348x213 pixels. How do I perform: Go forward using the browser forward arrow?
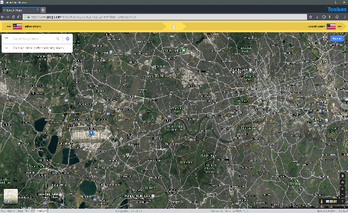coord(8,17)
